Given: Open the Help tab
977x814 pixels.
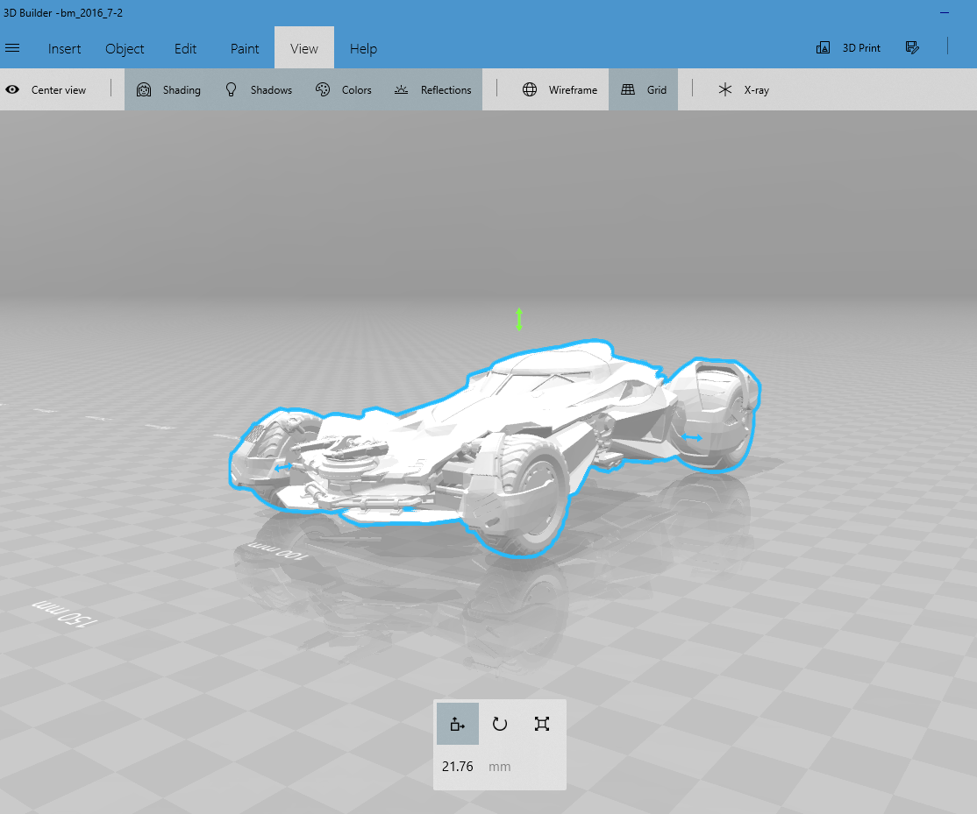Looking at the screenshot, I should (363, 48).
